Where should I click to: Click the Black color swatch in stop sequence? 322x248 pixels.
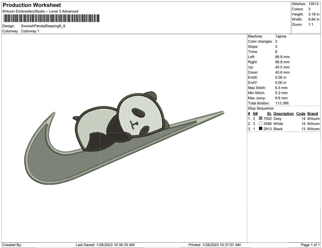pos(261,129)
